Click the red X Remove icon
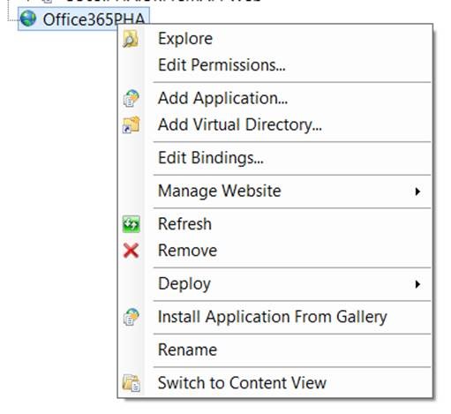This screenshot has height=414, width=451. pyautogui.click(x=131, y=251)
